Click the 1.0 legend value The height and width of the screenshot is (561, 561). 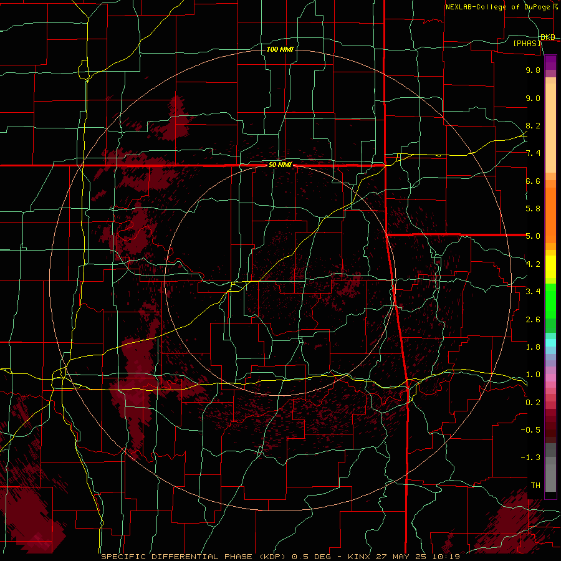tap(533, 375)
